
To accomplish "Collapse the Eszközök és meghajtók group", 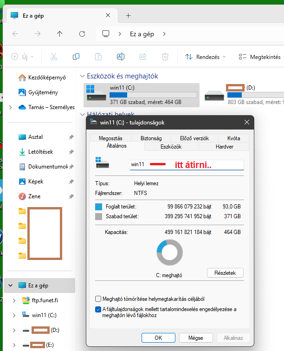I will tap(82, 76).
